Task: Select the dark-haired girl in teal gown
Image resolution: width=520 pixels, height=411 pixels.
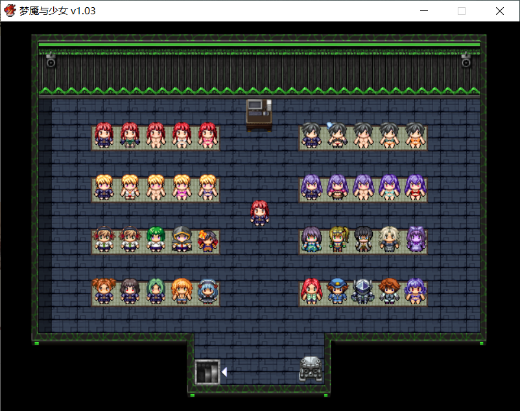Action: point(311,239)
